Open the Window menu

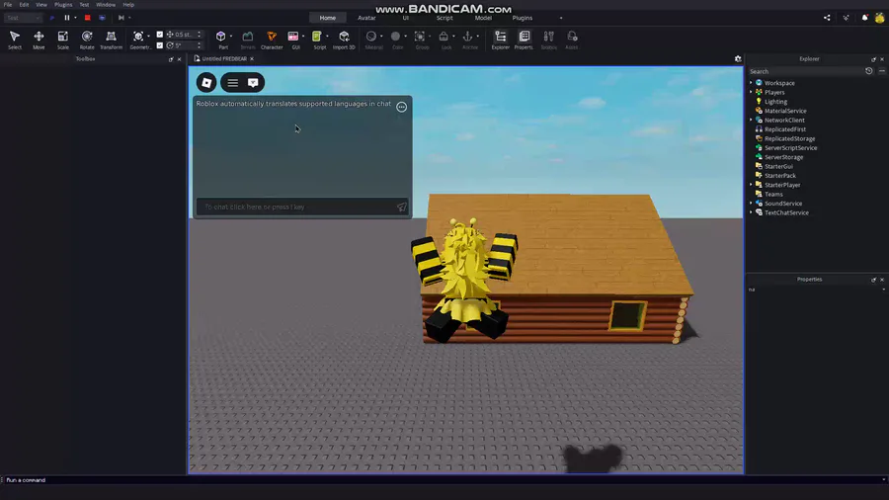click(x=106, y=5)
